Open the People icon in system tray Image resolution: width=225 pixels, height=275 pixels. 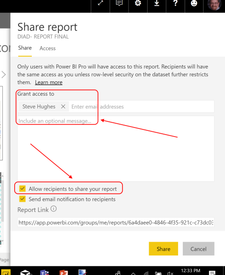(118, 273)
